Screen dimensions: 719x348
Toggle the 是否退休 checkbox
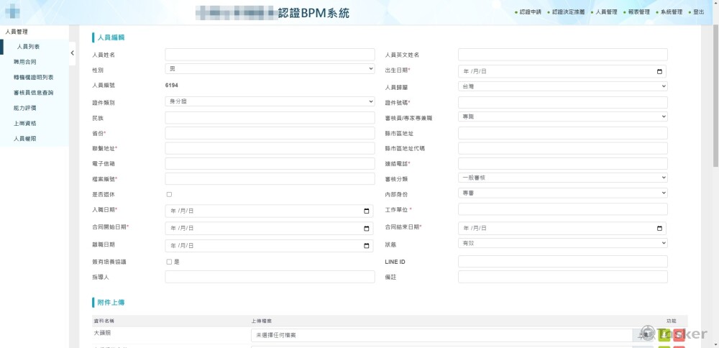169,194
